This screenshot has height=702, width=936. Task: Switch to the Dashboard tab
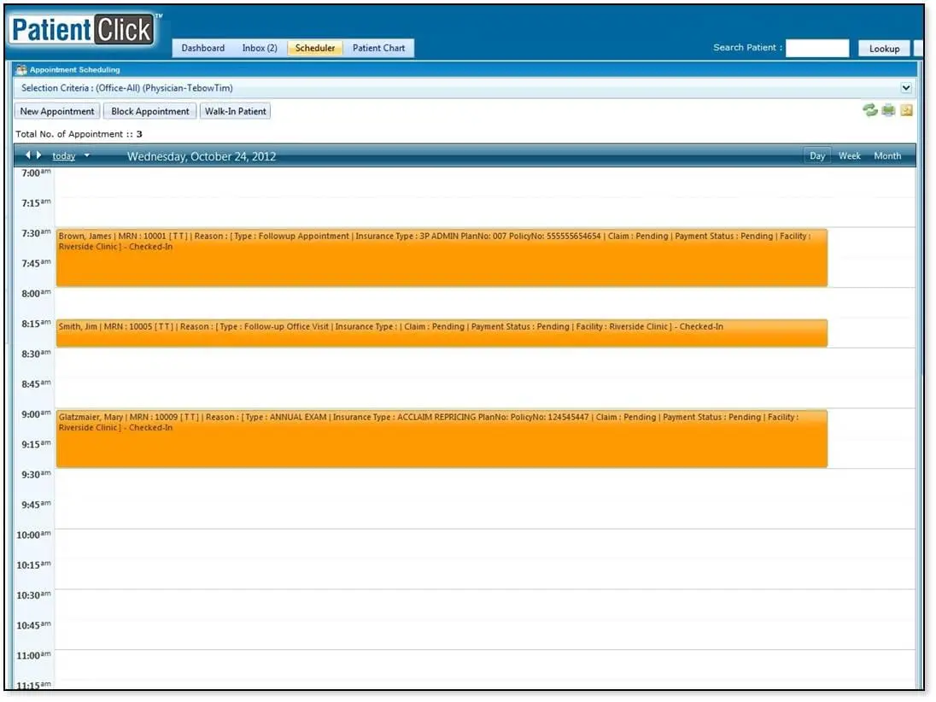coord(202,48)
